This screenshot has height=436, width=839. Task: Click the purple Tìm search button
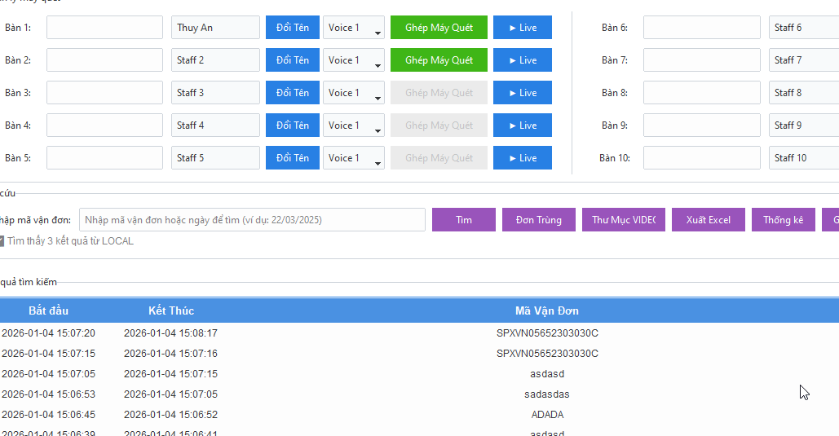pos(463,220)
